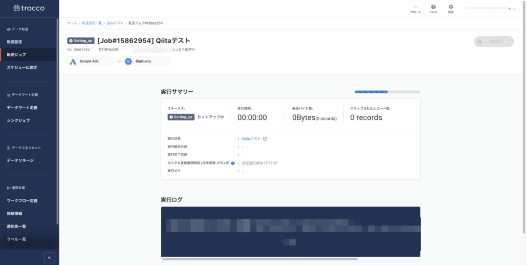Open スケジュール設定 in sidebar
Viewport: 526px width, 265px height.
click(22, 67)
